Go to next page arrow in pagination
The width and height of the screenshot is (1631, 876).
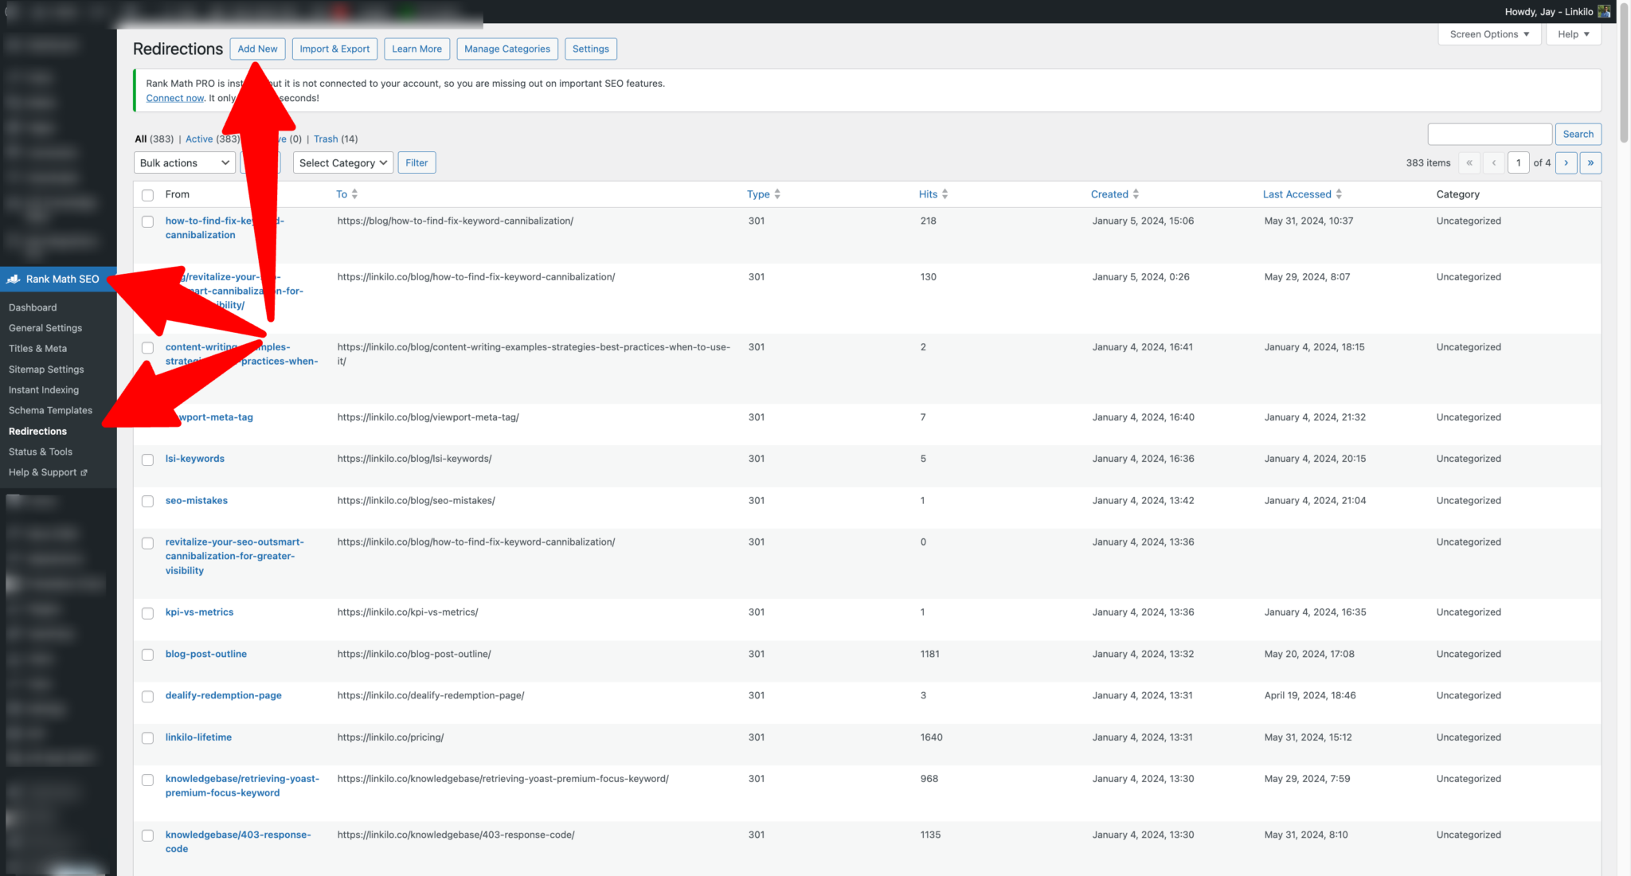click(1566, 162)
